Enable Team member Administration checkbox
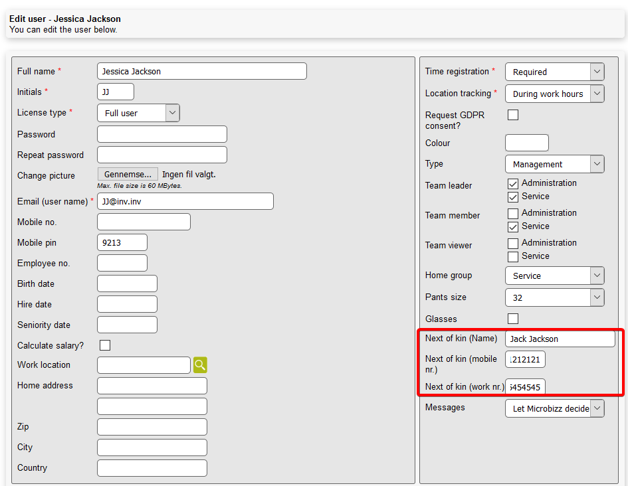Viewport: 628px width, 486px height. [513, 213]
